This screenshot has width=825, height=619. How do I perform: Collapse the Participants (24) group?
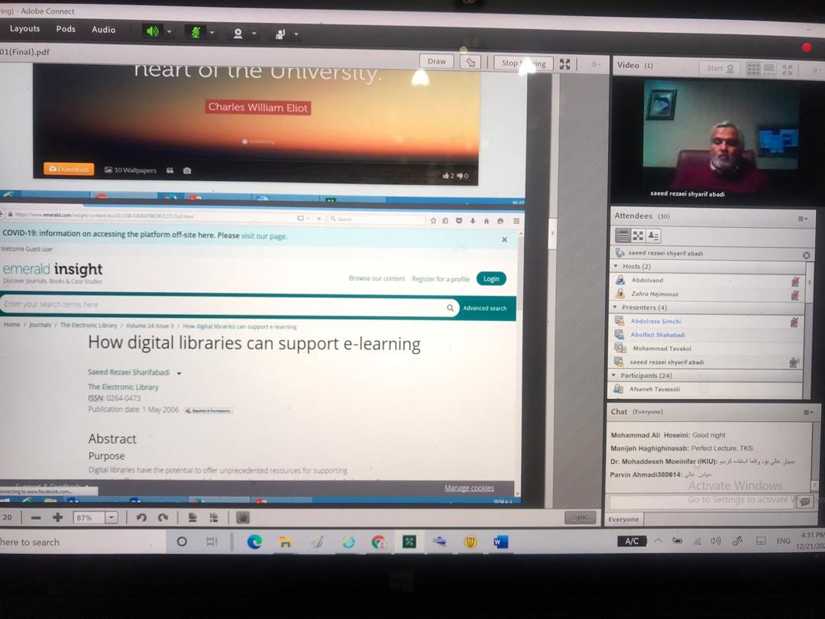coord(613,375)
